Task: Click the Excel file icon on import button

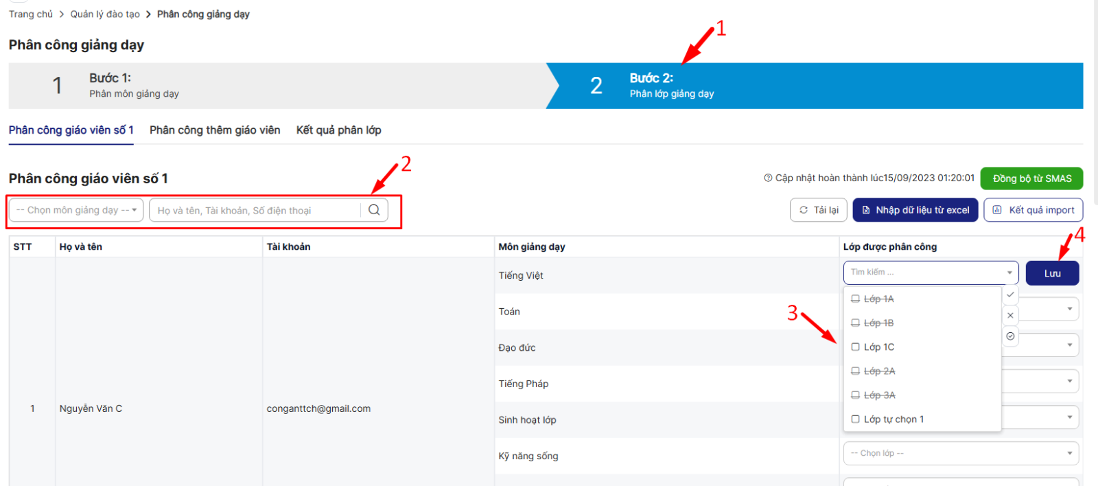Action: tap(866, 210)
